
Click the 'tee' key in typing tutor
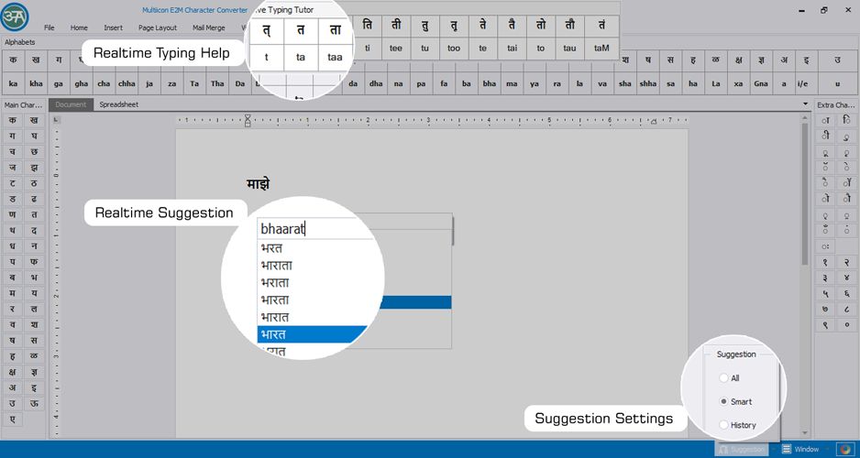396,49
